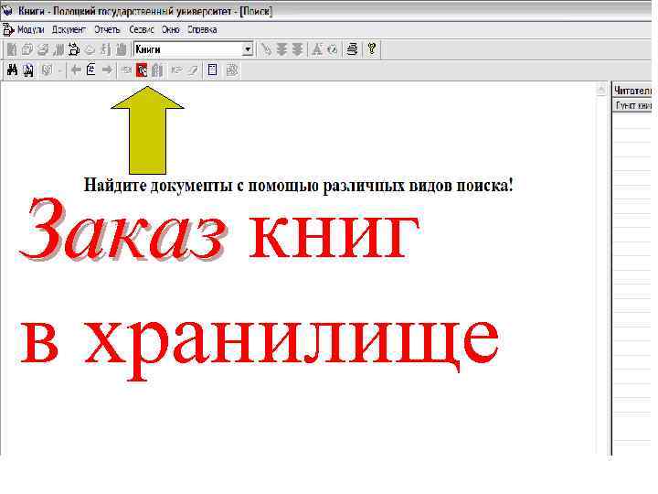Screen dimensions: 658x494
Task: Open the Сервис menu
Action: coord(141,30)
